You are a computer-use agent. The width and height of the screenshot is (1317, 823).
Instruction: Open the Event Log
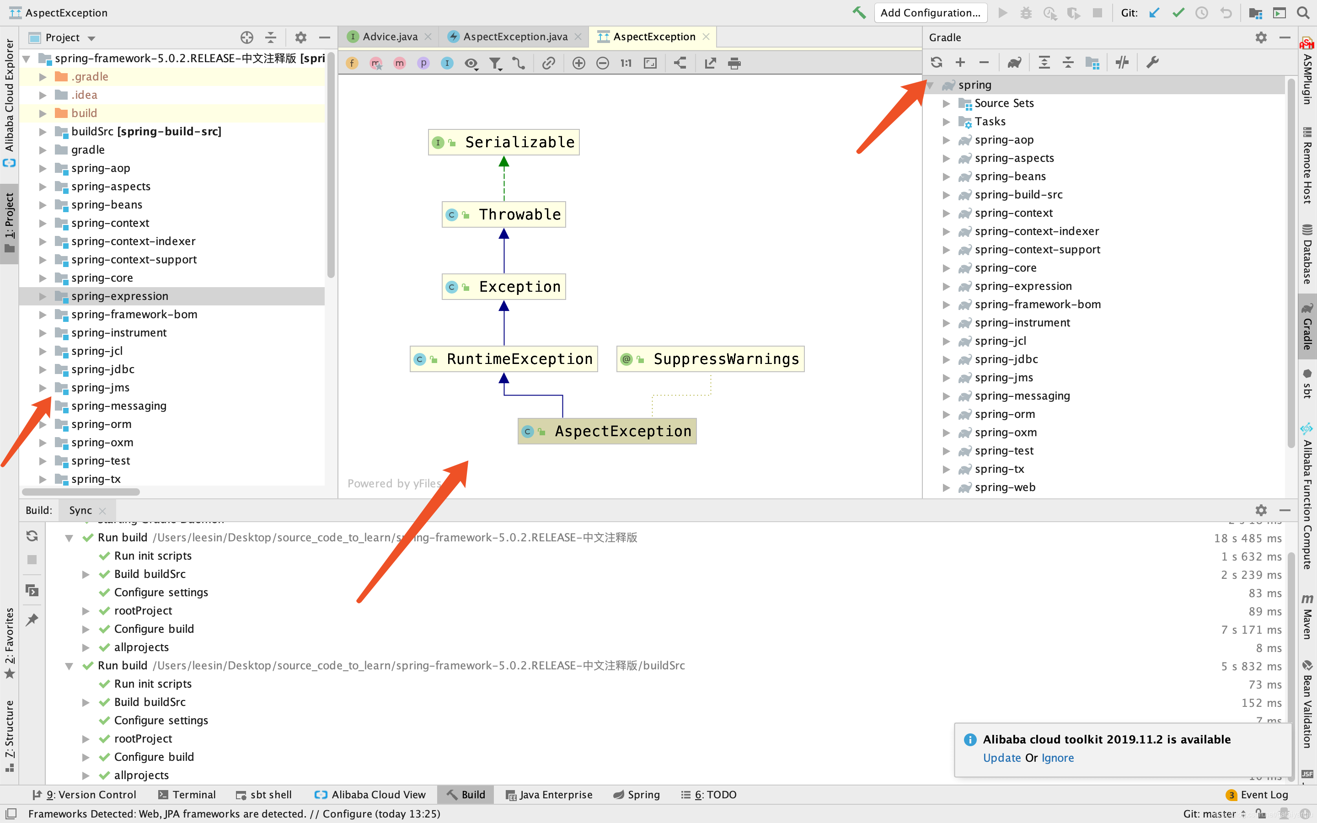pos(1257,795)
